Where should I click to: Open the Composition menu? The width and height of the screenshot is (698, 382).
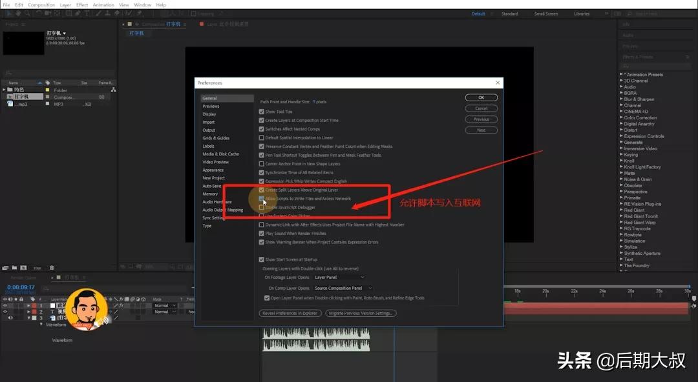[x=41, y=5]
